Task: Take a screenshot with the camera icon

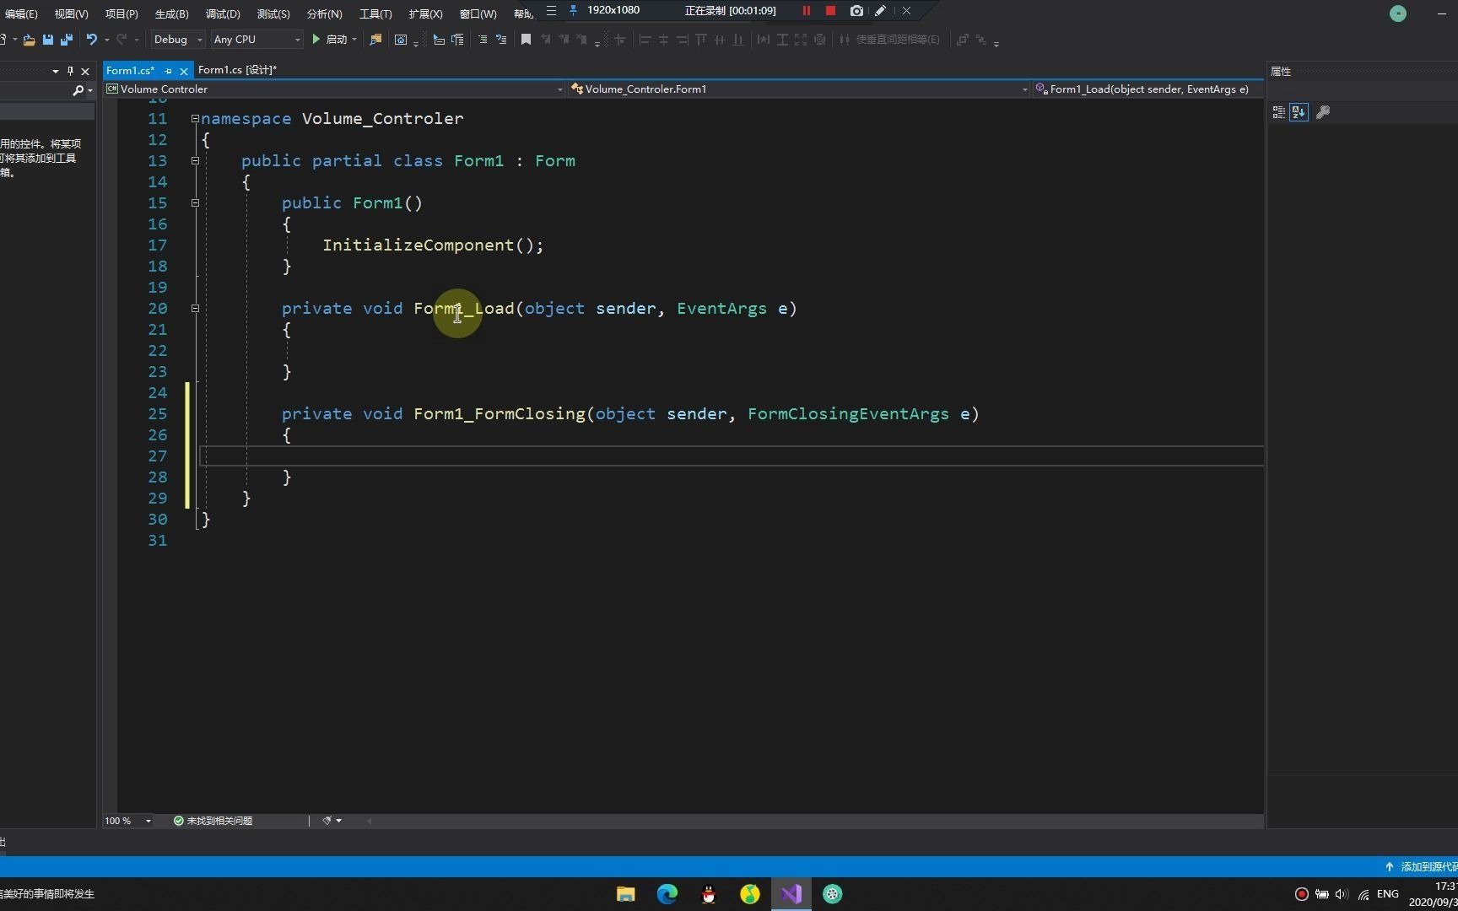Action: click(x=856, y=11)
